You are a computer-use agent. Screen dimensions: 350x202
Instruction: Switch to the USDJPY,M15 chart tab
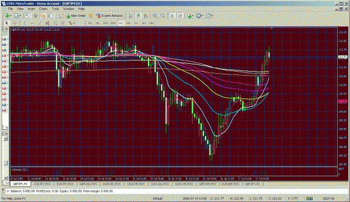pyautogui.click(x=43, y=184)
